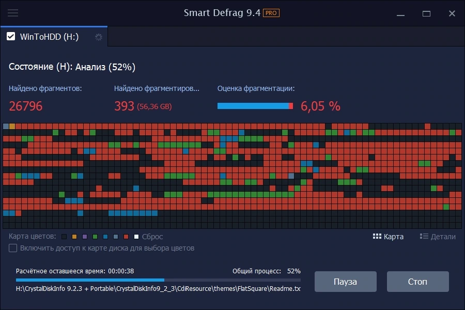Click the fragmented files count 393

[x=124, y=106]
